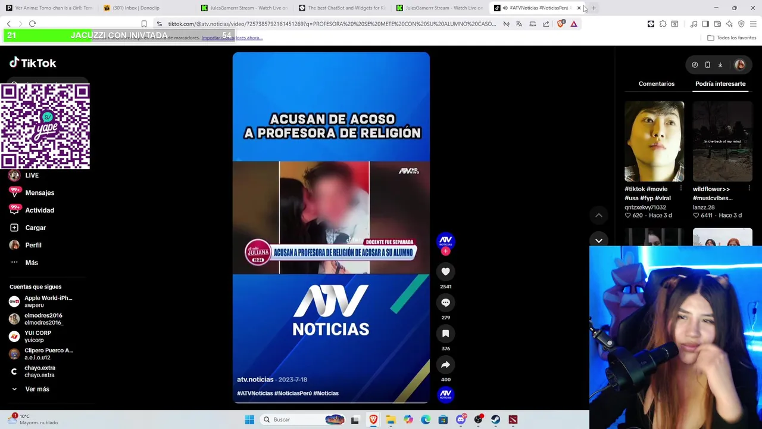This screenshot has height=429, width=762.
Task: Click the translate icon in the address bar
Action: (x=519, y=24)
